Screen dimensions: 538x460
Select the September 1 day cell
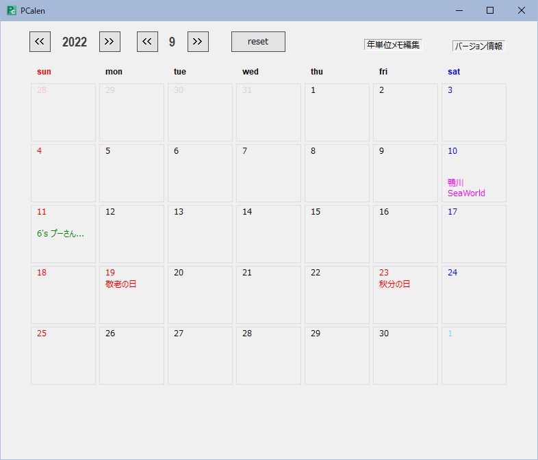click(337, 112)
